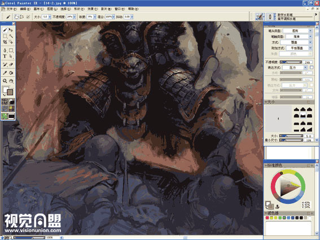Open the 帮助 Help menu

coord(133,9)
